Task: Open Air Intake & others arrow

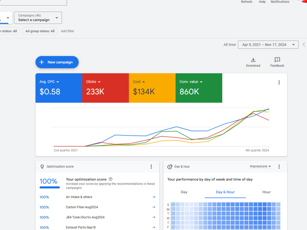Action: (154, 197)
